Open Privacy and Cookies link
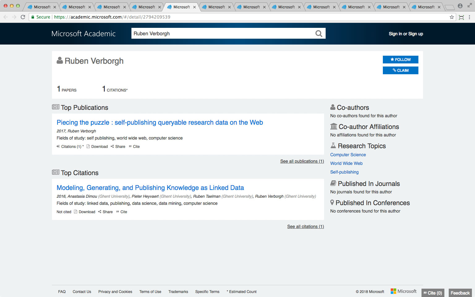The height and width of the screenshot is (297, 475). pos(115,292)
